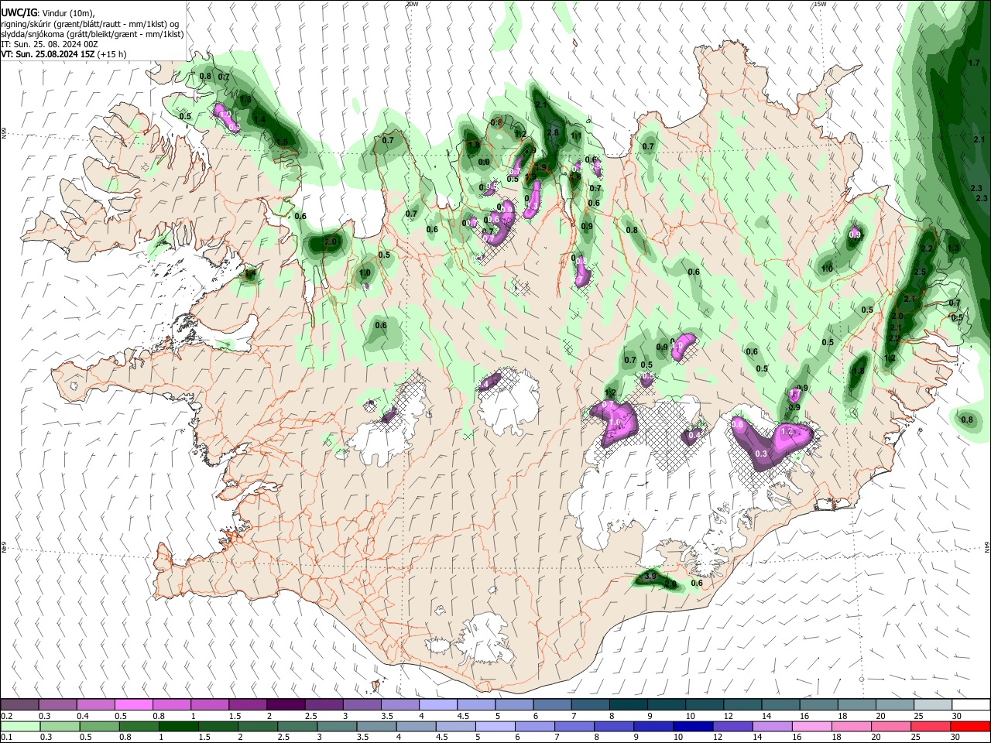Click the 'rigning/skúrir' legend description line

pyautogui.click(x=90, y=24)
